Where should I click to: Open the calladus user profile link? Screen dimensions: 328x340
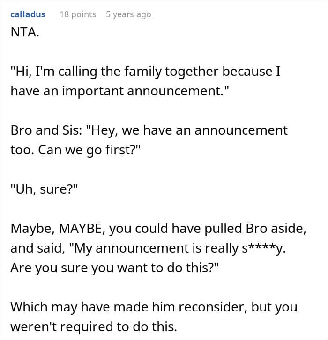tap(28, 14)
